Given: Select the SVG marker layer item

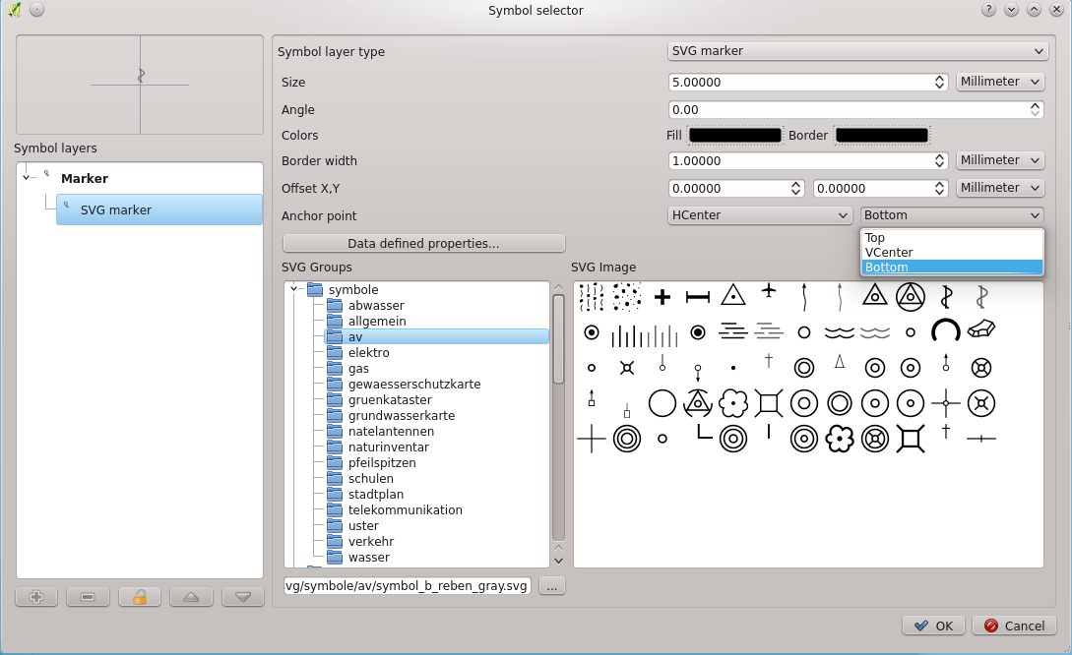Looking at the screenshot, I should pyautogui.click(x=159, y=209).
